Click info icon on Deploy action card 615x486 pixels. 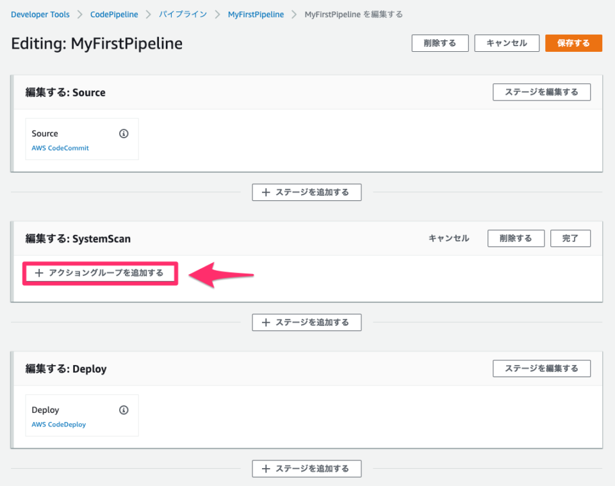click(x=124, y=410)
